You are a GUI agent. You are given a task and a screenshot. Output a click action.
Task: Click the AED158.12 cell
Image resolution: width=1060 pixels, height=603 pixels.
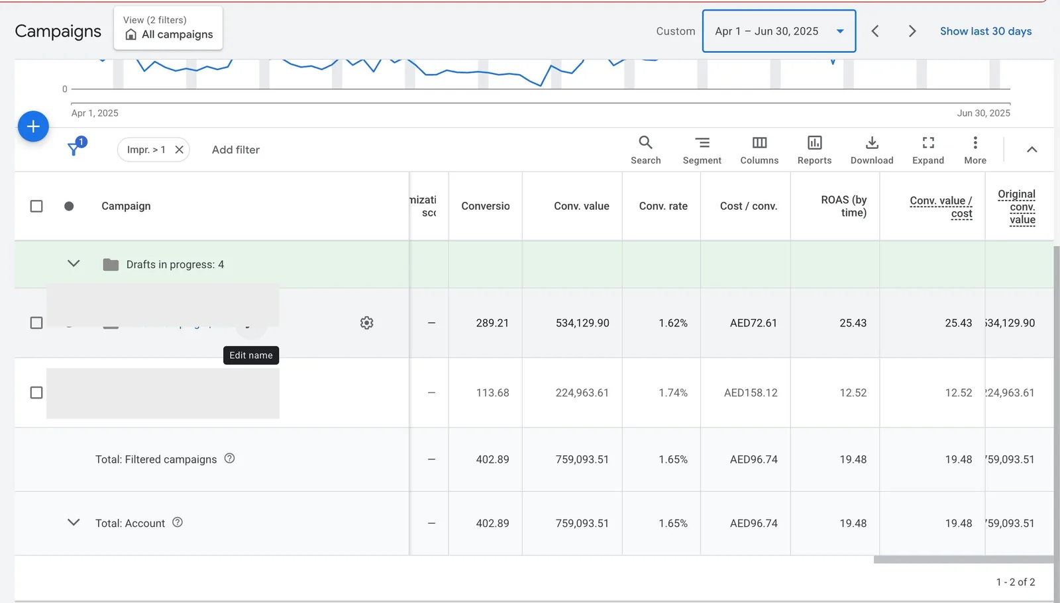point(751,393)
